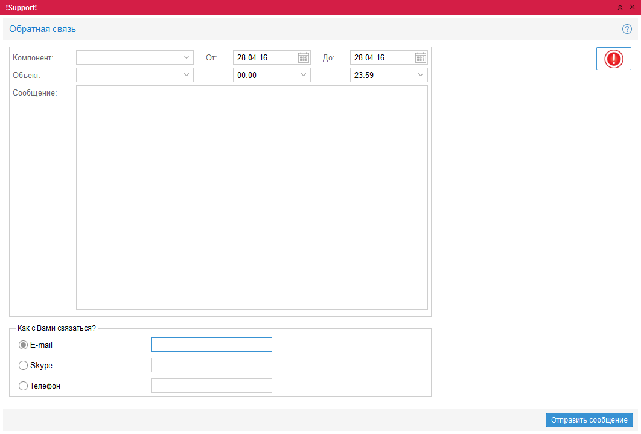
Task: Click the До date field showing 28.04.16
Action: [x=381, y=57]
